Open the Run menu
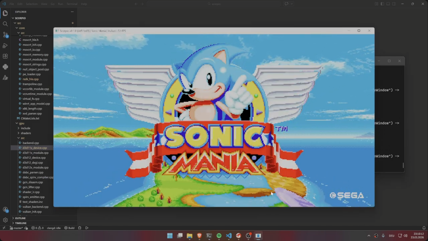Screen dimensions: 428x241 61,4
